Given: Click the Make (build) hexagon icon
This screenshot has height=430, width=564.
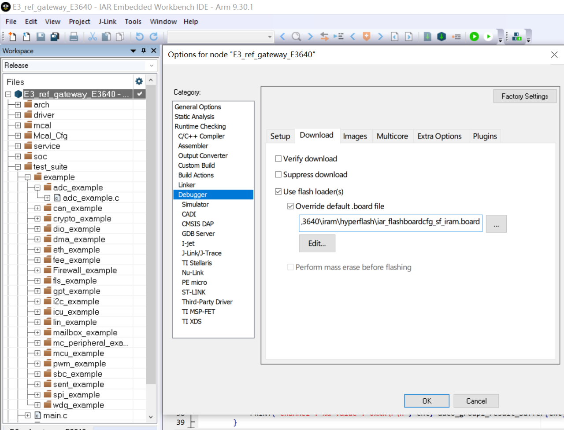Looking at the screenshot, I should coord(442,37).
